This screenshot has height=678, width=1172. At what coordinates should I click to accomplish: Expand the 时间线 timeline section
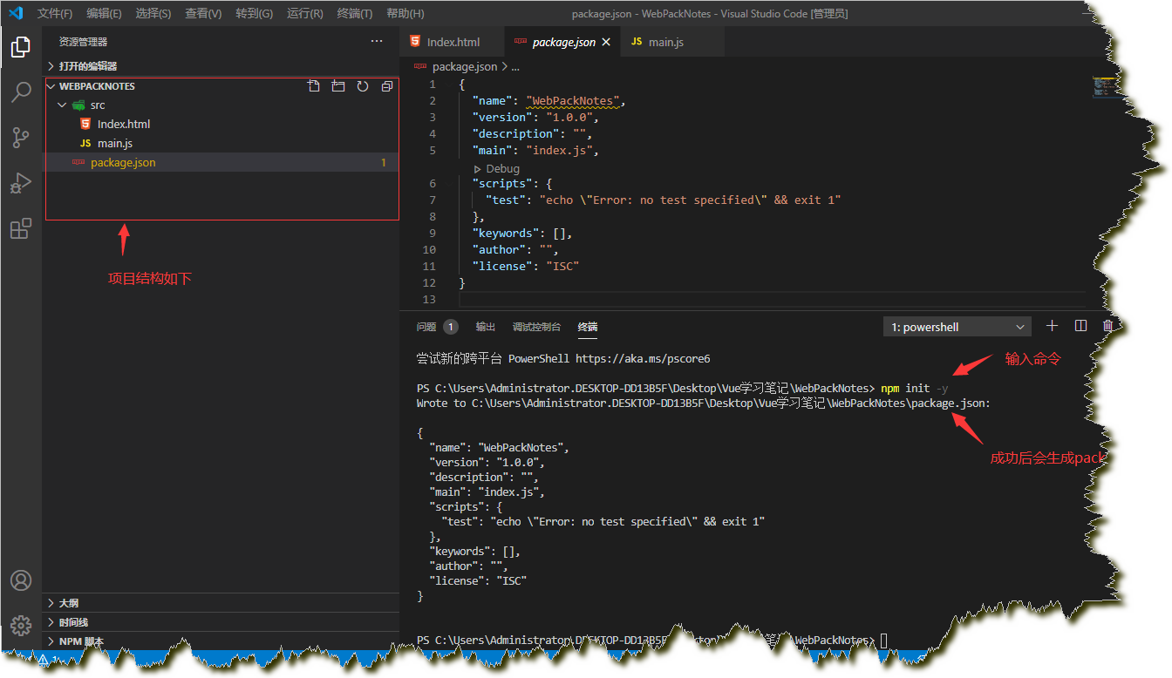point(221,622)
